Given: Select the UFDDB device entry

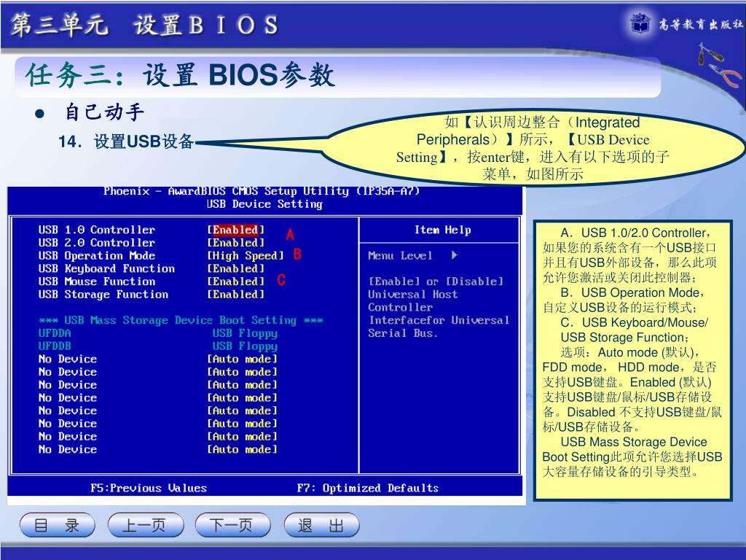Looking at the screenshot, I should tap(55, 346).
